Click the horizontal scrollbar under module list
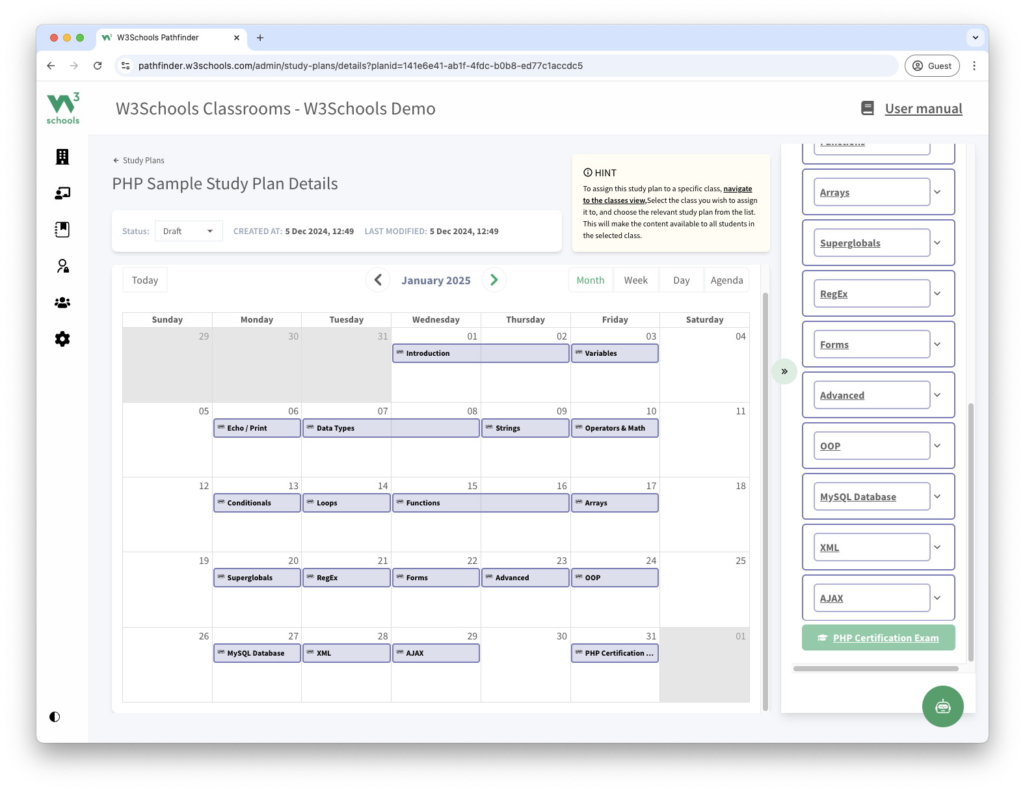This screenshot has height=791, width=1025. pyautogui.click(x=875, y=669)
